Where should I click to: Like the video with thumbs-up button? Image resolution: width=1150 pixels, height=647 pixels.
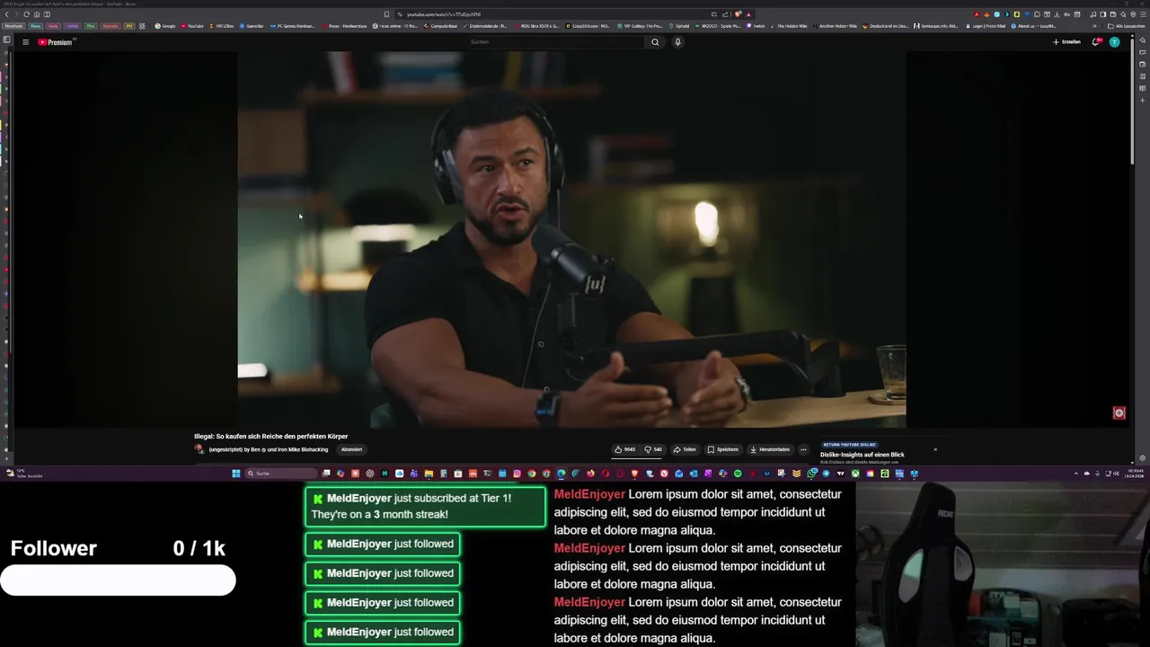click(625, 449)
